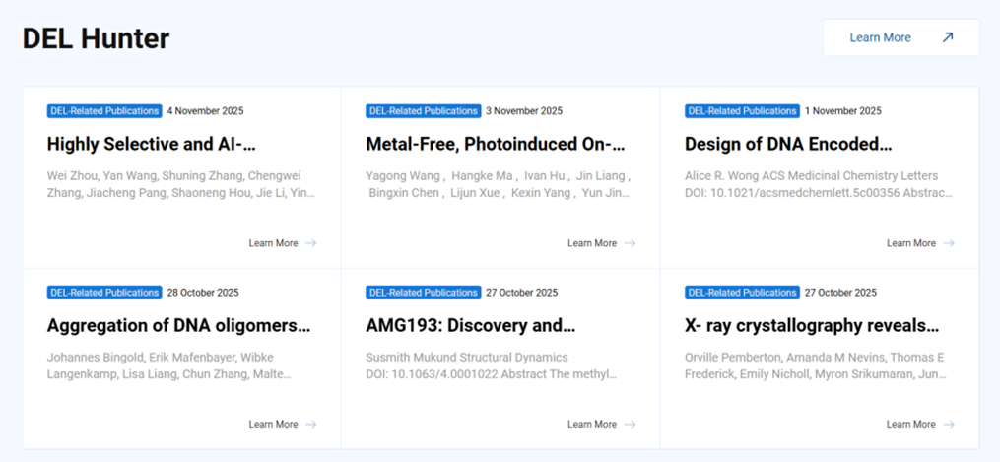The height and width of the screenshot is (462, 1000).
Task: Select DEL-Related Publications tag dated 3 November 2025
Action: pyautogui.click(x=423, y=111)
